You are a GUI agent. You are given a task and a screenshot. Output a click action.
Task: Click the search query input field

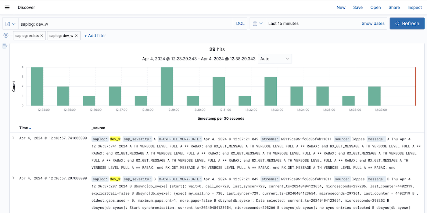click(x=125, y=23)
